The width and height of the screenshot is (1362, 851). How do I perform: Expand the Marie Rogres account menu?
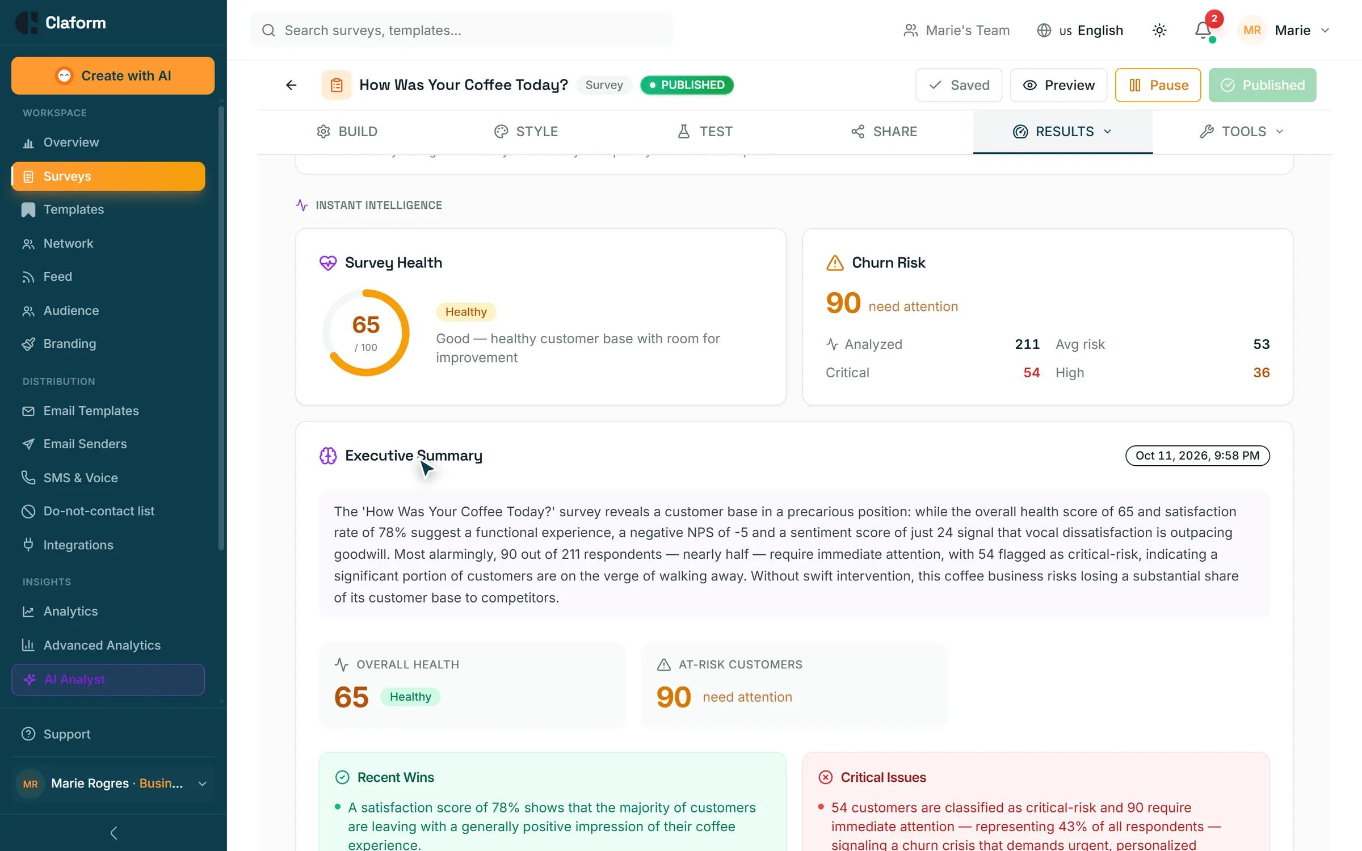coord(113,783)
